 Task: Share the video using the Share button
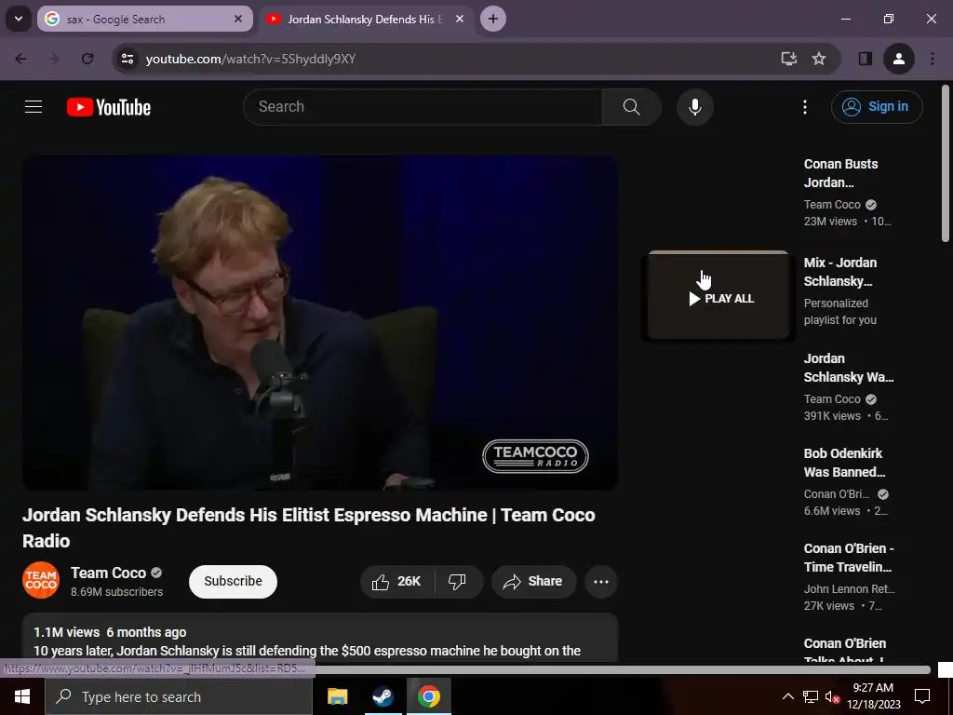coord(533,582)
